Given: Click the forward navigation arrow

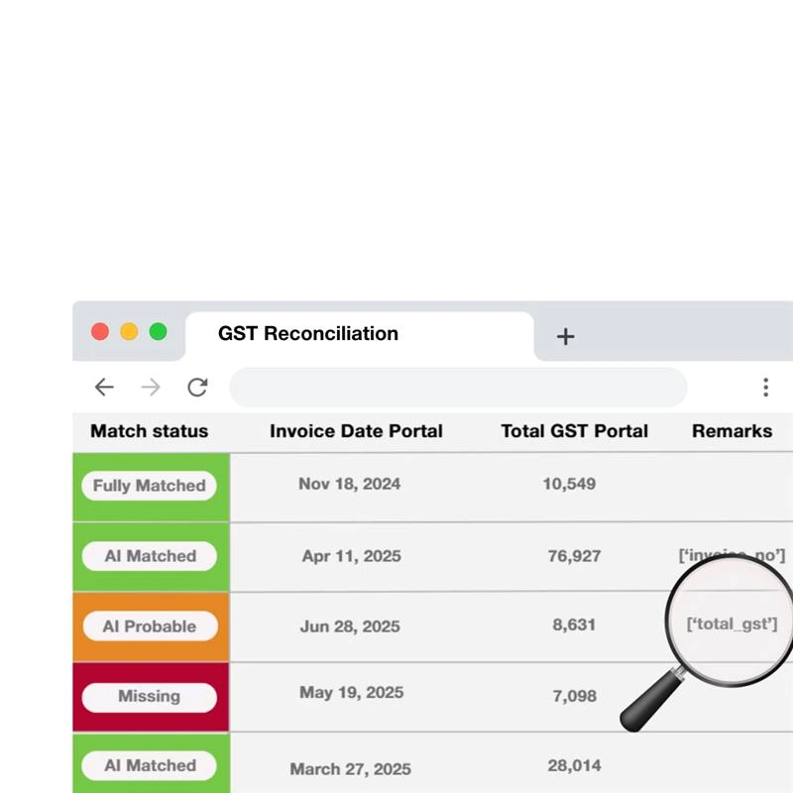Looking at the screenshot, I should [150, 388].
